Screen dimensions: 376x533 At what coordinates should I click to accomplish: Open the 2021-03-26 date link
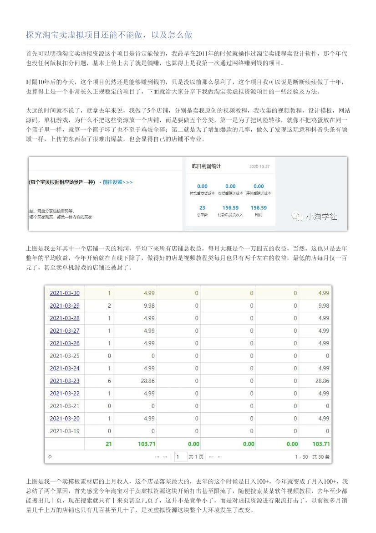[65, 343]
